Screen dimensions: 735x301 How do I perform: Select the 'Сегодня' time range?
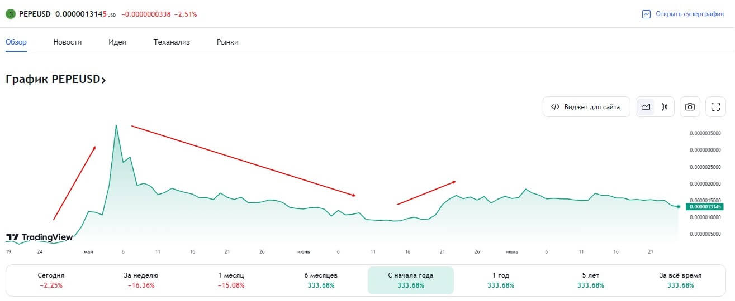point(51,280)
